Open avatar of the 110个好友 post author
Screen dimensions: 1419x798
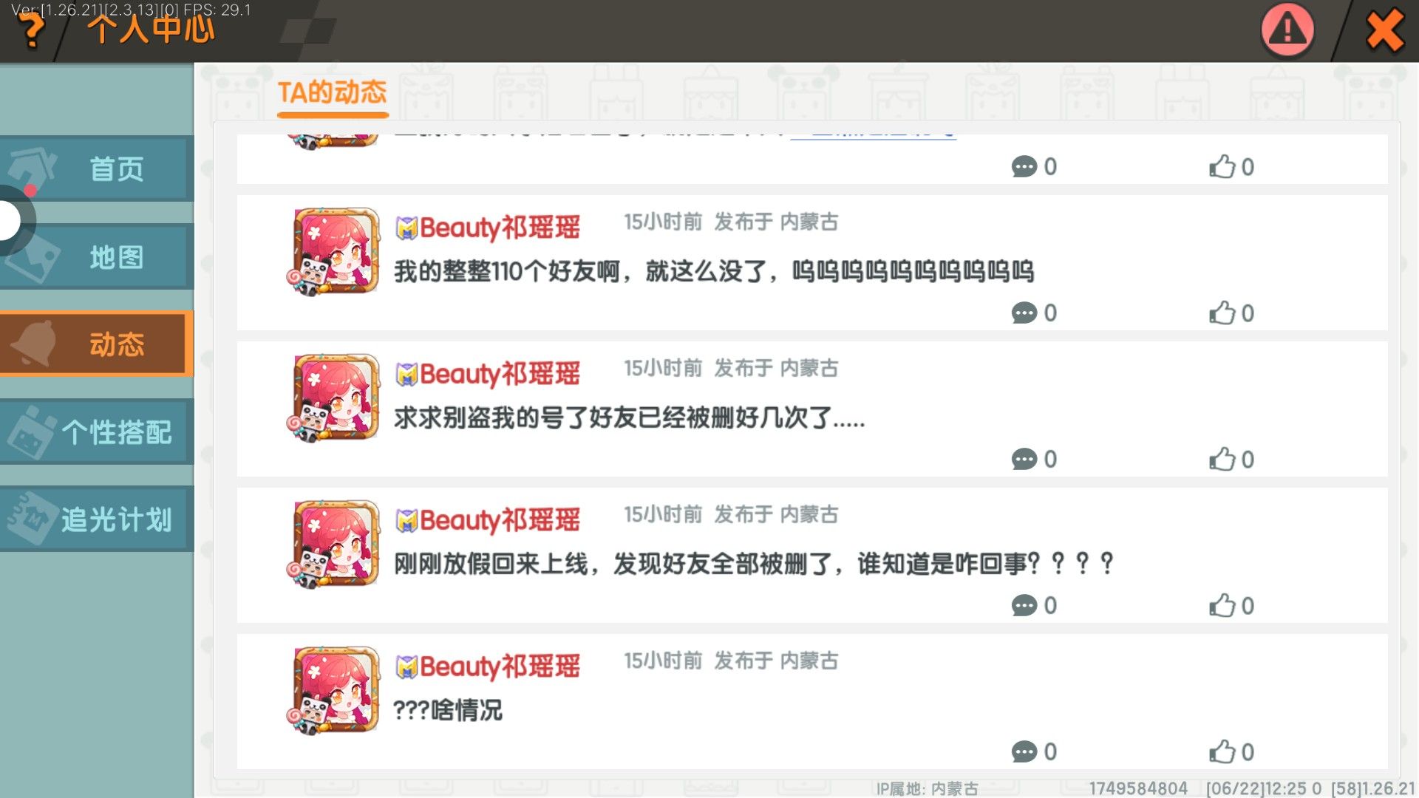coord(335,251)
